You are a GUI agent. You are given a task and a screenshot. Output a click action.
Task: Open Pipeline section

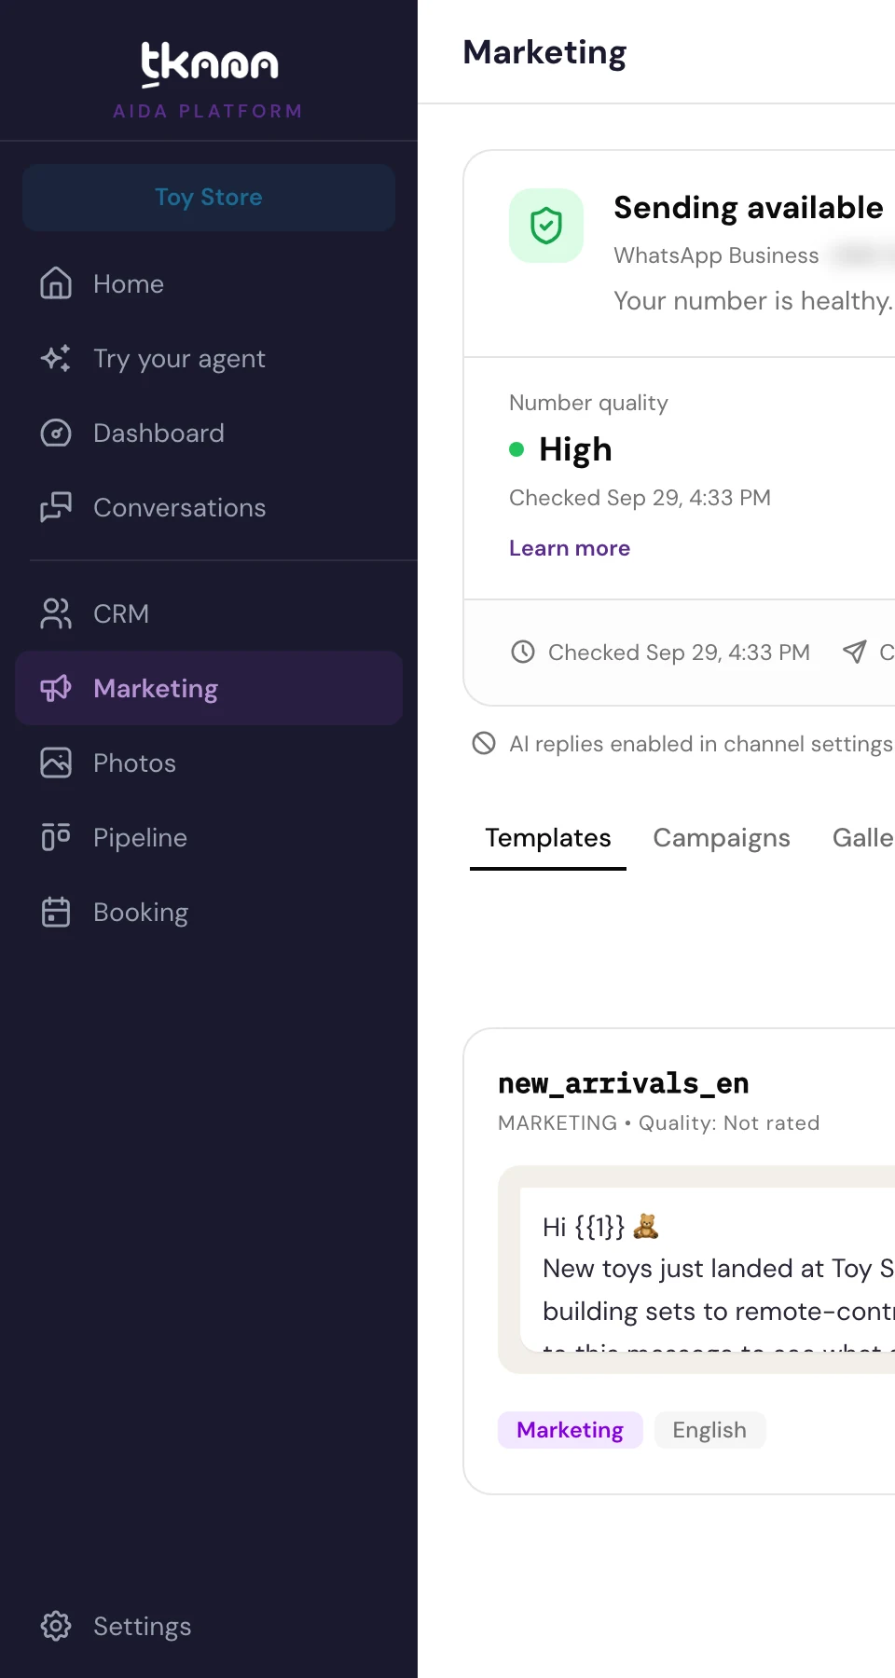pyautogui.click(x=209, y=837)
